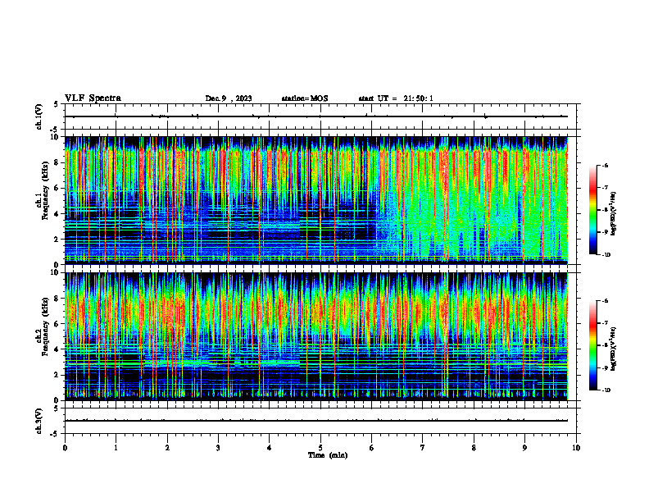
Task: Click the "-5" tick on ch.3(V) axis
Action: point(55,434)
